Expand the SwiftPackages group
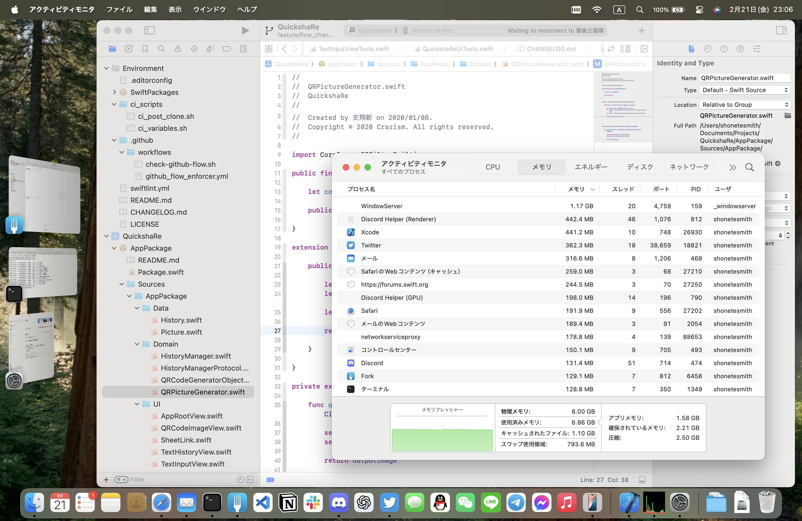This screenshot has height=521, width=802. tap(115, 92)
